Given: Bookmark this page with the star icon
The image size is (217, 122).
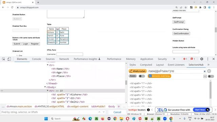Looking at the screenshot, I should click(185, 7).
